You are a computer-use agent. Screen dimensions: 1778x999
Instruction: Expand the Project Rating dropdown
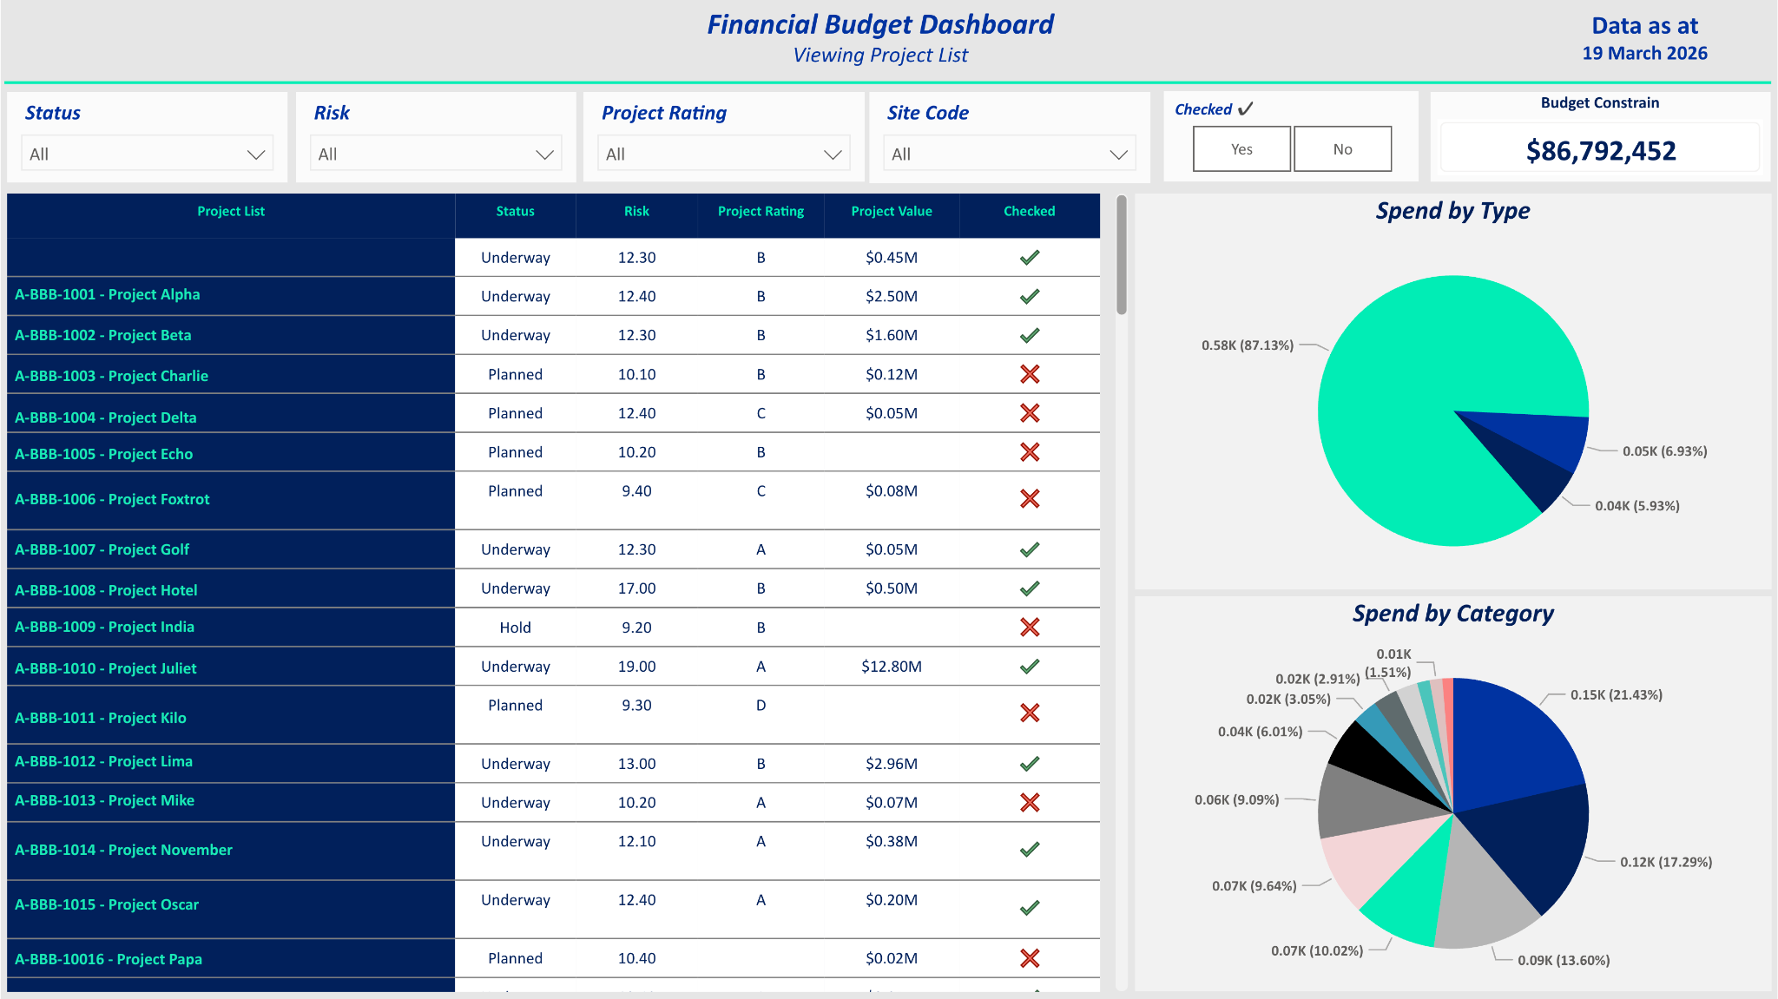point(724,154)
